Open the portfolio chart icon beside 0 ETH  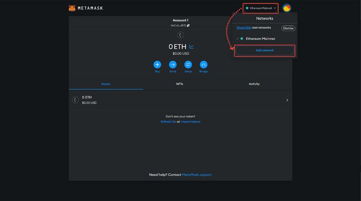[x=191, y=47]
